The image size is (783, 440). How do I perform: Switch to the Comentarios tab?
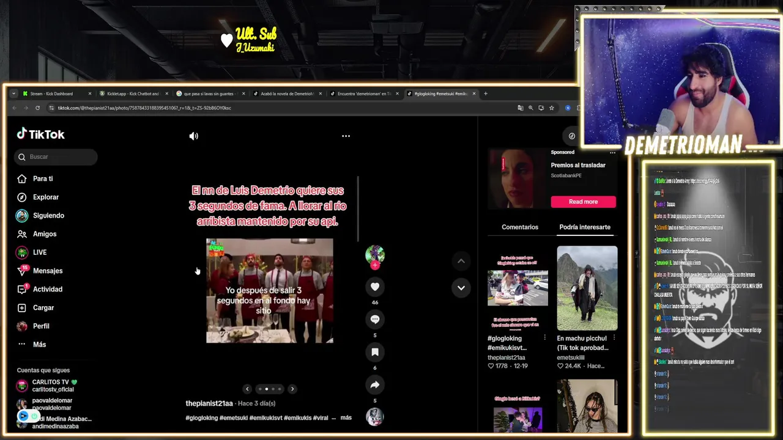pos(520,227)
